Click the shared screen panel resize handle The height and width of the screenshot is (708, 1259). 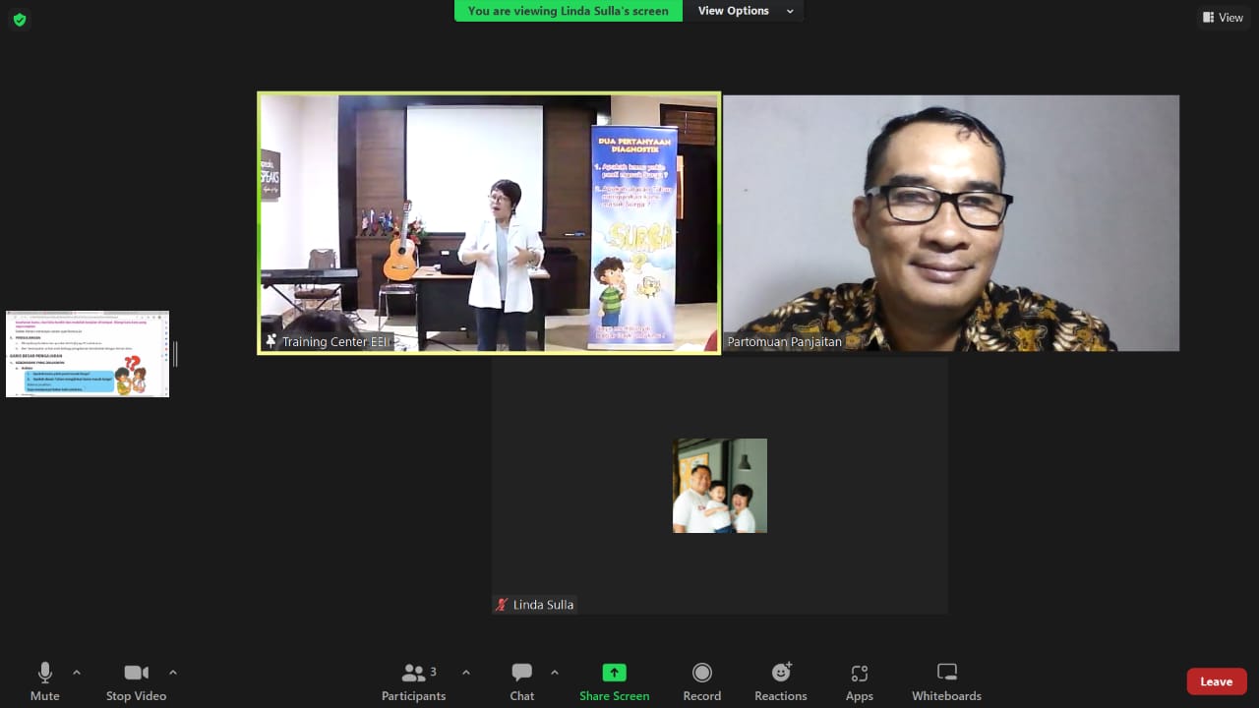[x=176, y=354]
